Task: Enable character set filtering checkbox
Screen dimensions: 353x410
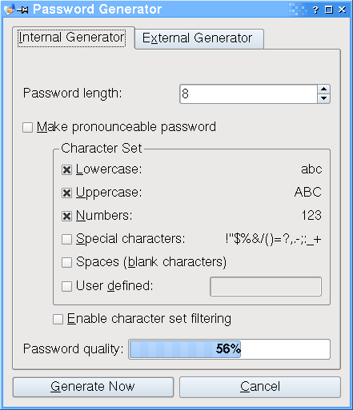Action: click(58, 319)
